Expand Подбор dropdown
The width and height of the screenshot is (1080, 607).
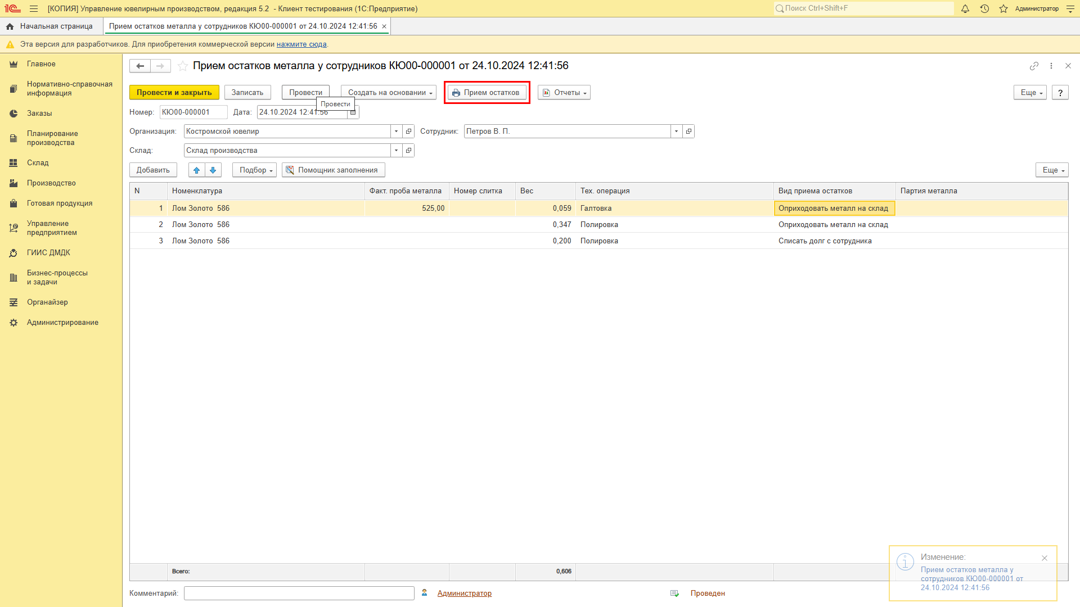point(255,170)
